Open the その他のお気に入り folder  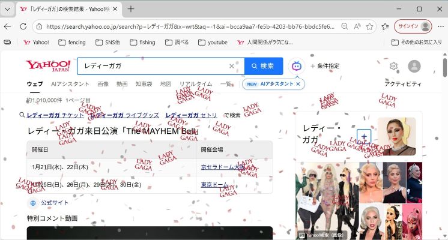pyautogui.click(x=416, y=43)
